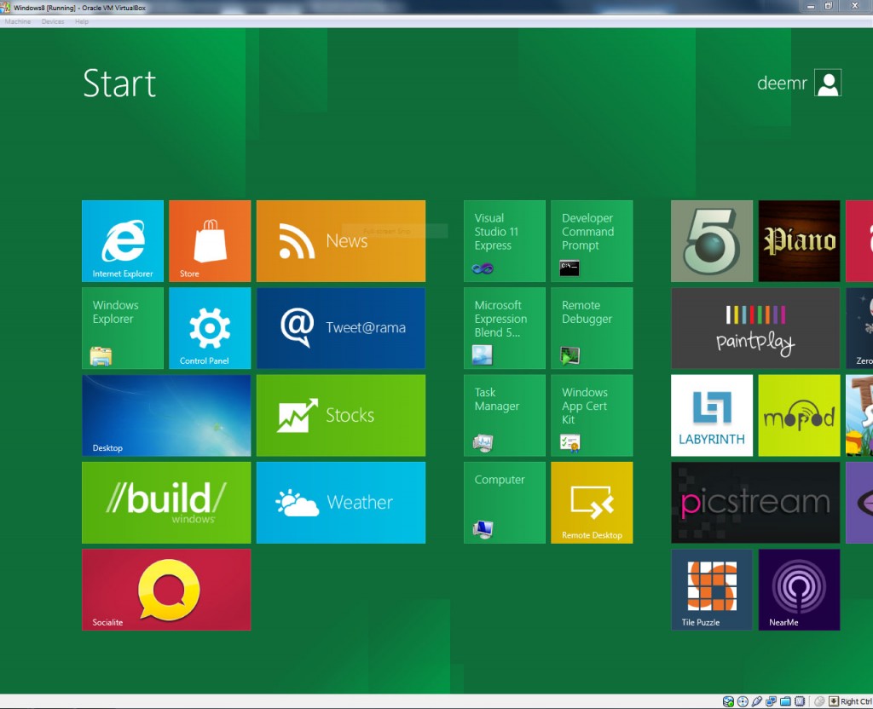Open the Windows Store
This screenshot has width=873, height=709.
click(x=210, y=240)
